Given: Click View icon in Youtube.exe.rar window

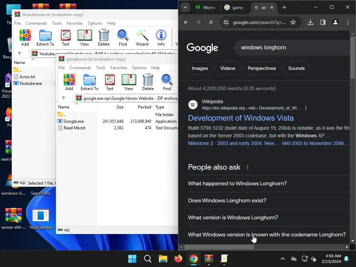Looking at the screenshot, I should click(84, 38).
